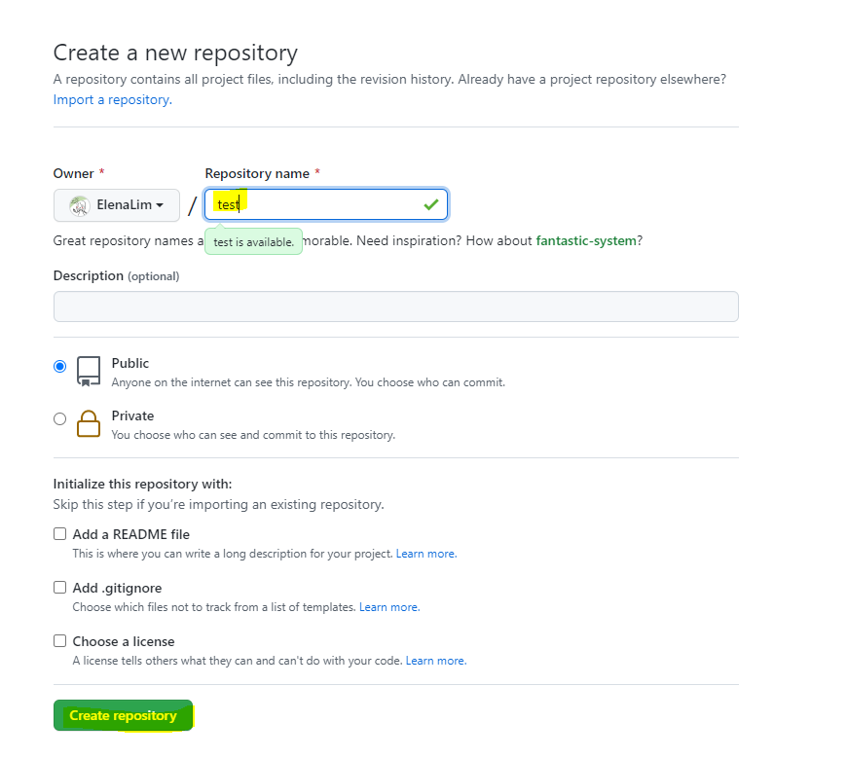
Task: Click the Public repository book icon
Action: 89,371
